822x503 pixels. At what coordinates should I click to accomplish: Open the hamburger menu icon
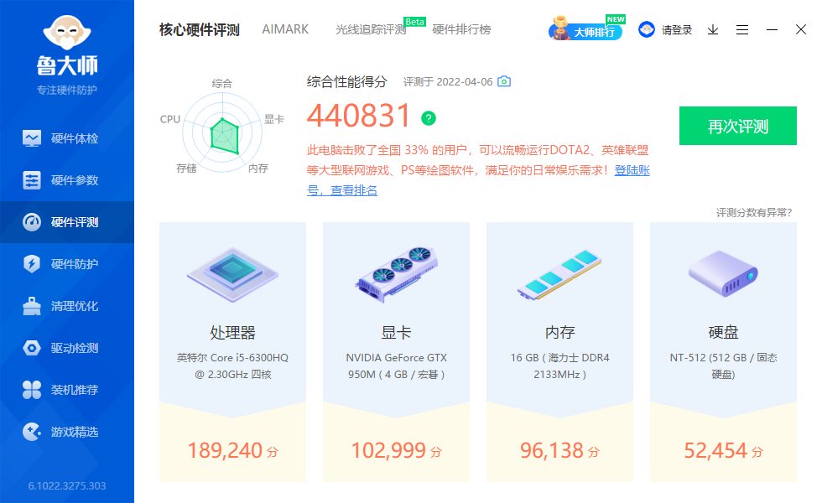[x=742, y=30]
